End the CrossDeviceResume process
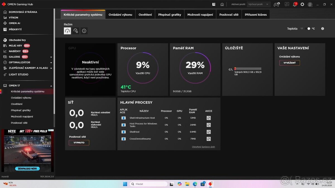The width and height of the screenshot is (335, 188). (x=209, y=139)
